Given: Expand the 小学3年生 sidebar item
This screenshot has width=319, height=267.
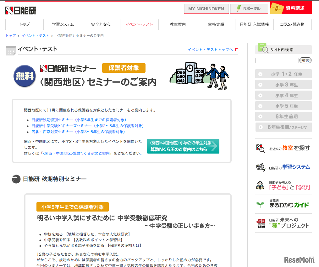Looking at the screenshot, I should (x=283, y=85).
